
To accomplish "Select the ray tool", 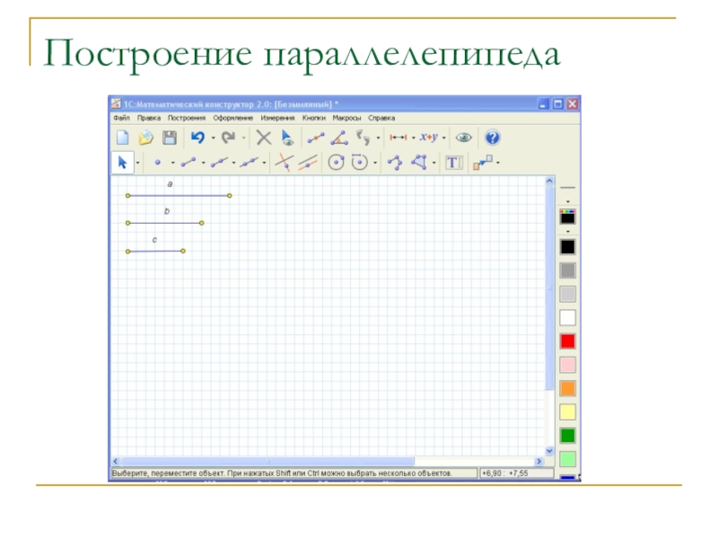I will click(x=219, y=163).
